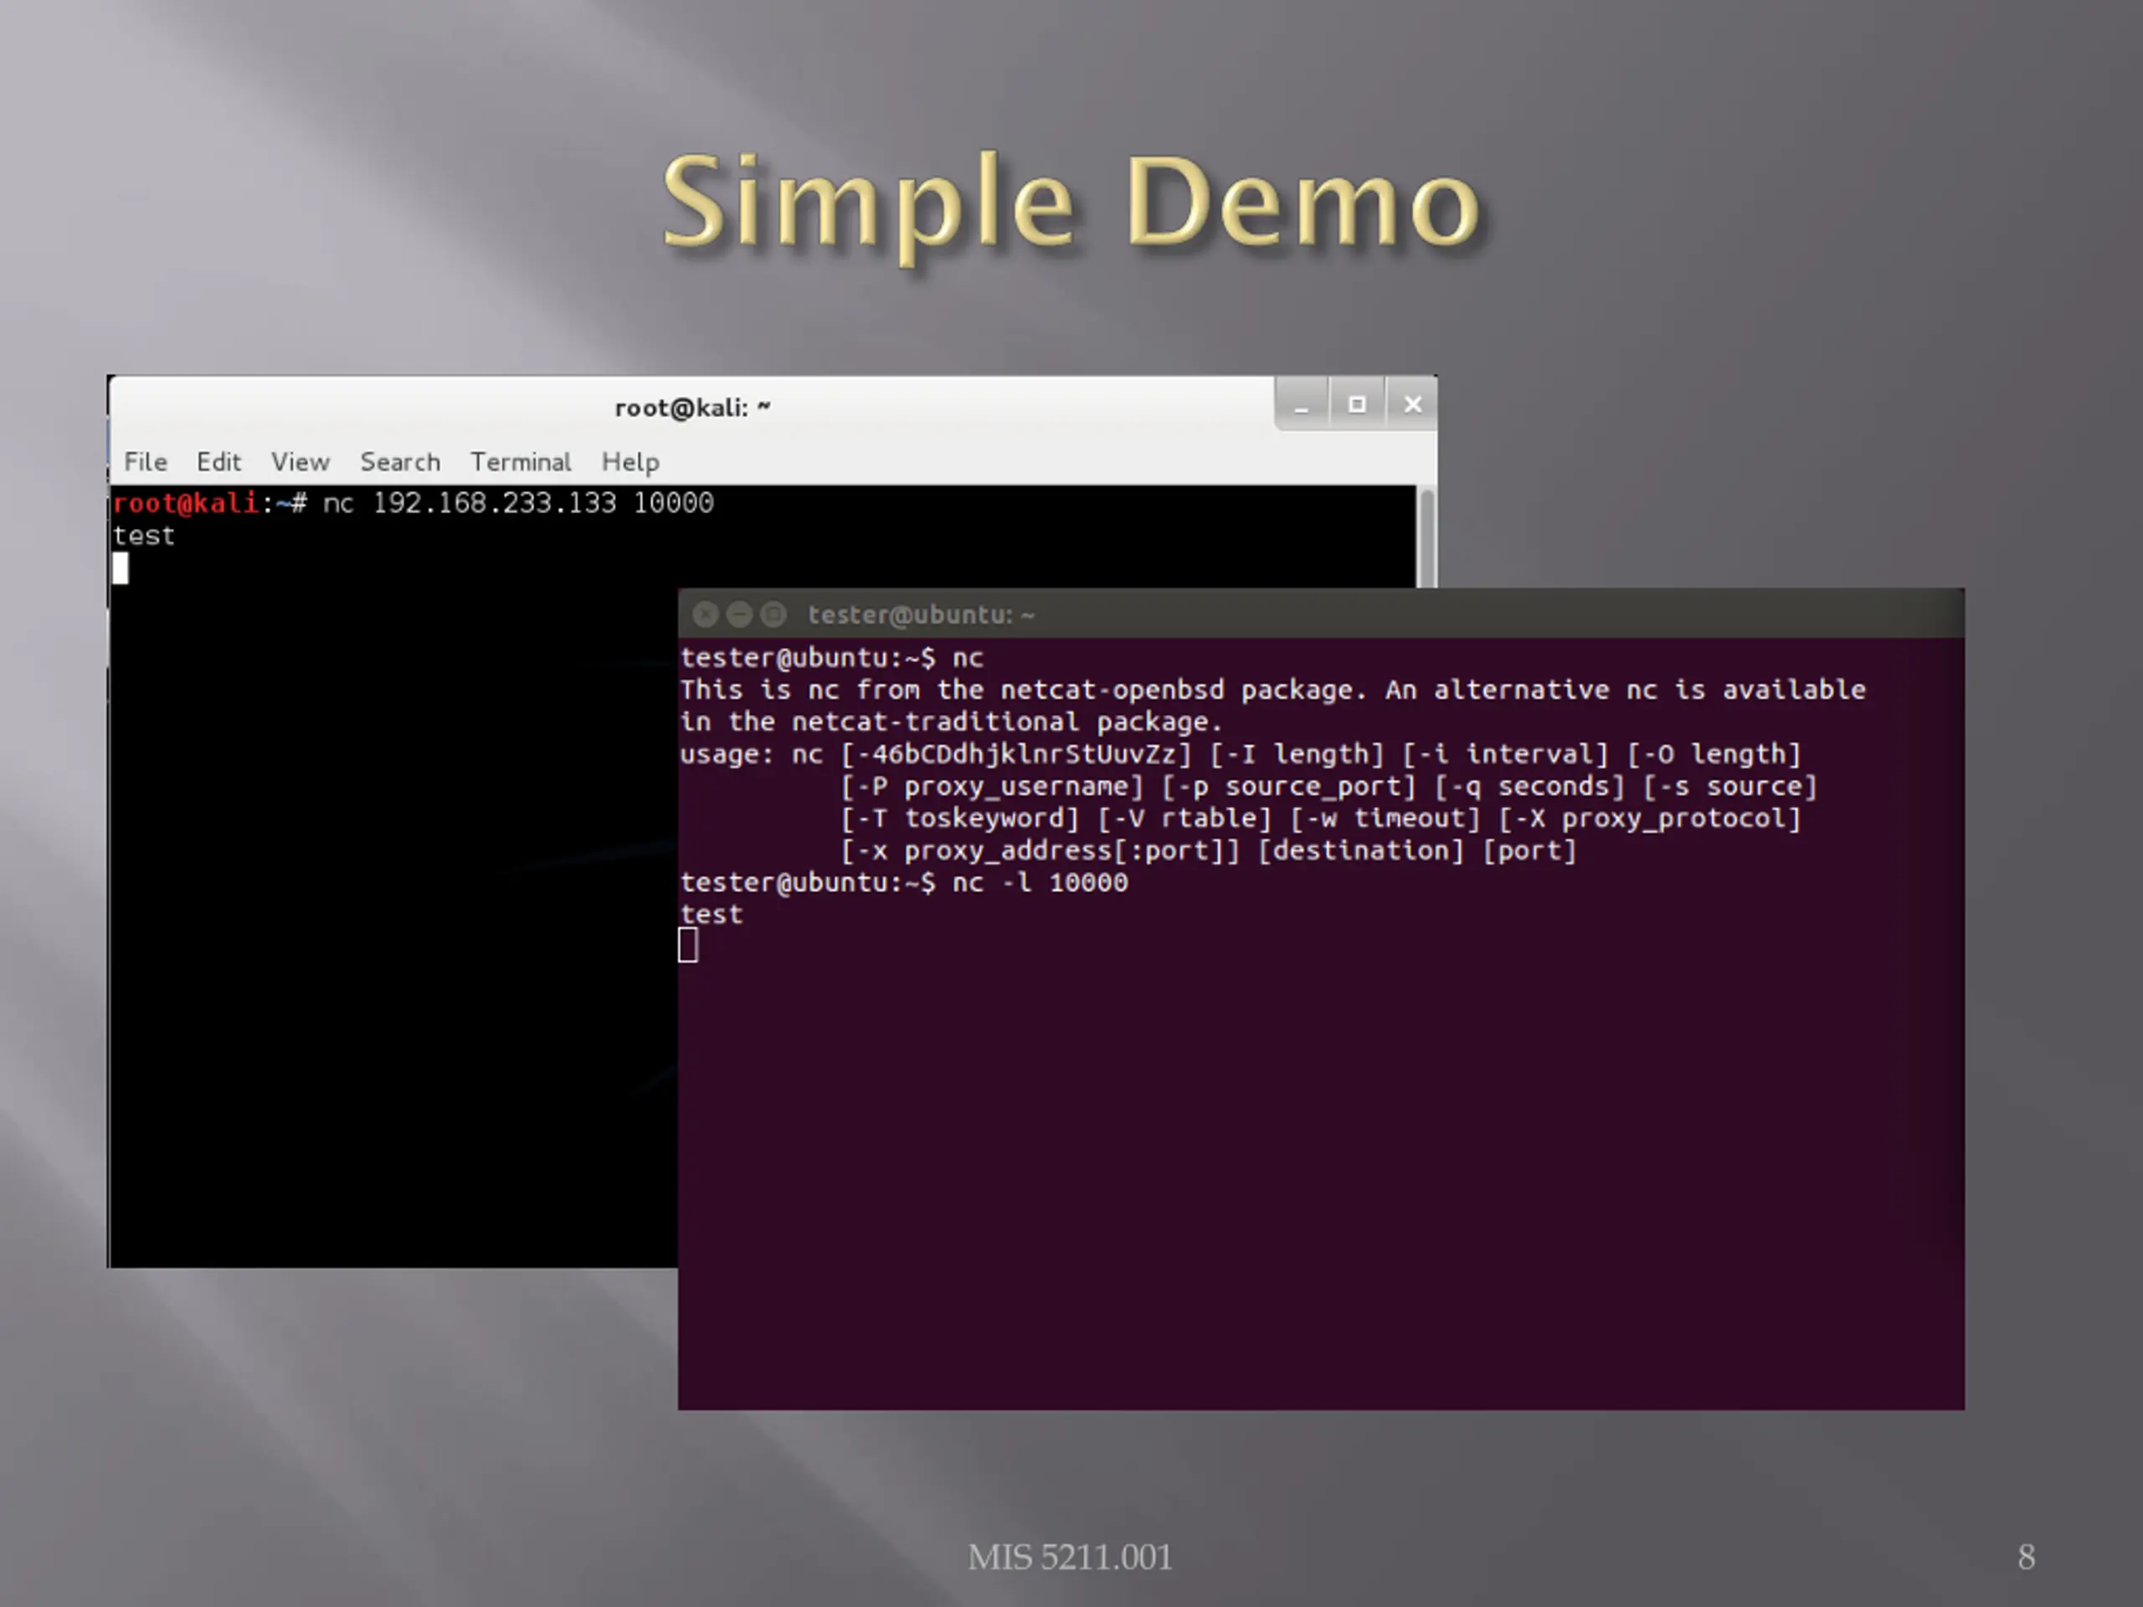
Task: Click the root@kali window title bar
Action: pos(691,407)
